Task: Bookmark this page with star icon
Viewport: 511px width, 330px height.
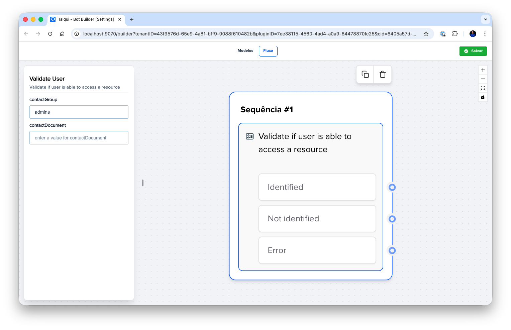Action: click(426, 34)
